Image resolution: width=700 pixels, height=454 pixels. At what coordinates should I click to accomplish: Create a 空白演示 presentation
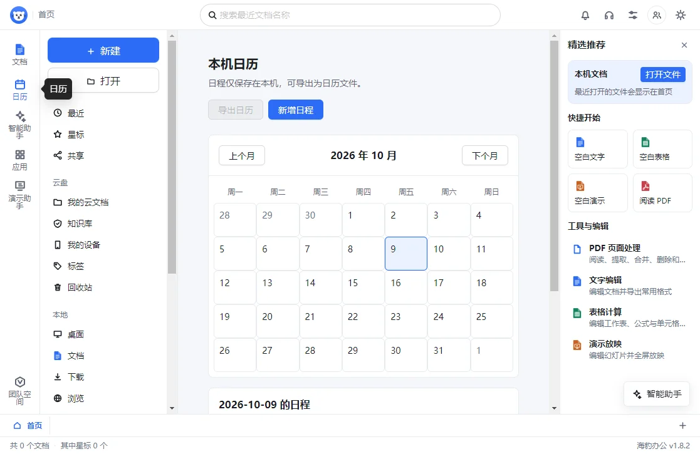tap(598, 193)
